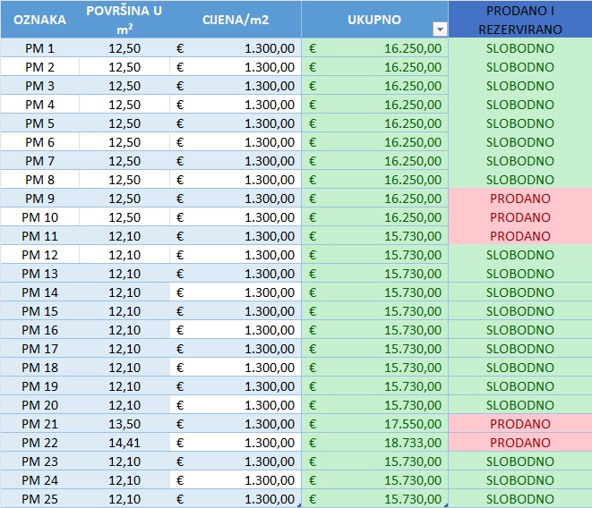Select the PRODANO status in PM 10 row
This screenshot has width=592, height=508.
pyautogui.click(x=519, y=217)
